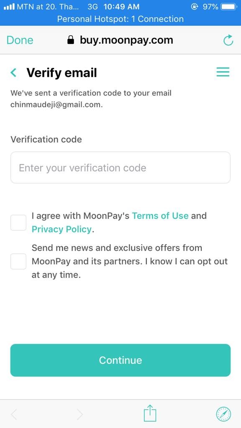The image size is (241, 428).
Task: Tap the rotation lock status icon
Action: (x=195, y=7)
